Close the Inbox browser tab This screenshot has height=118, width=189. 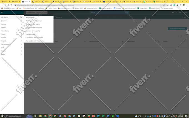tap(9, 2)
